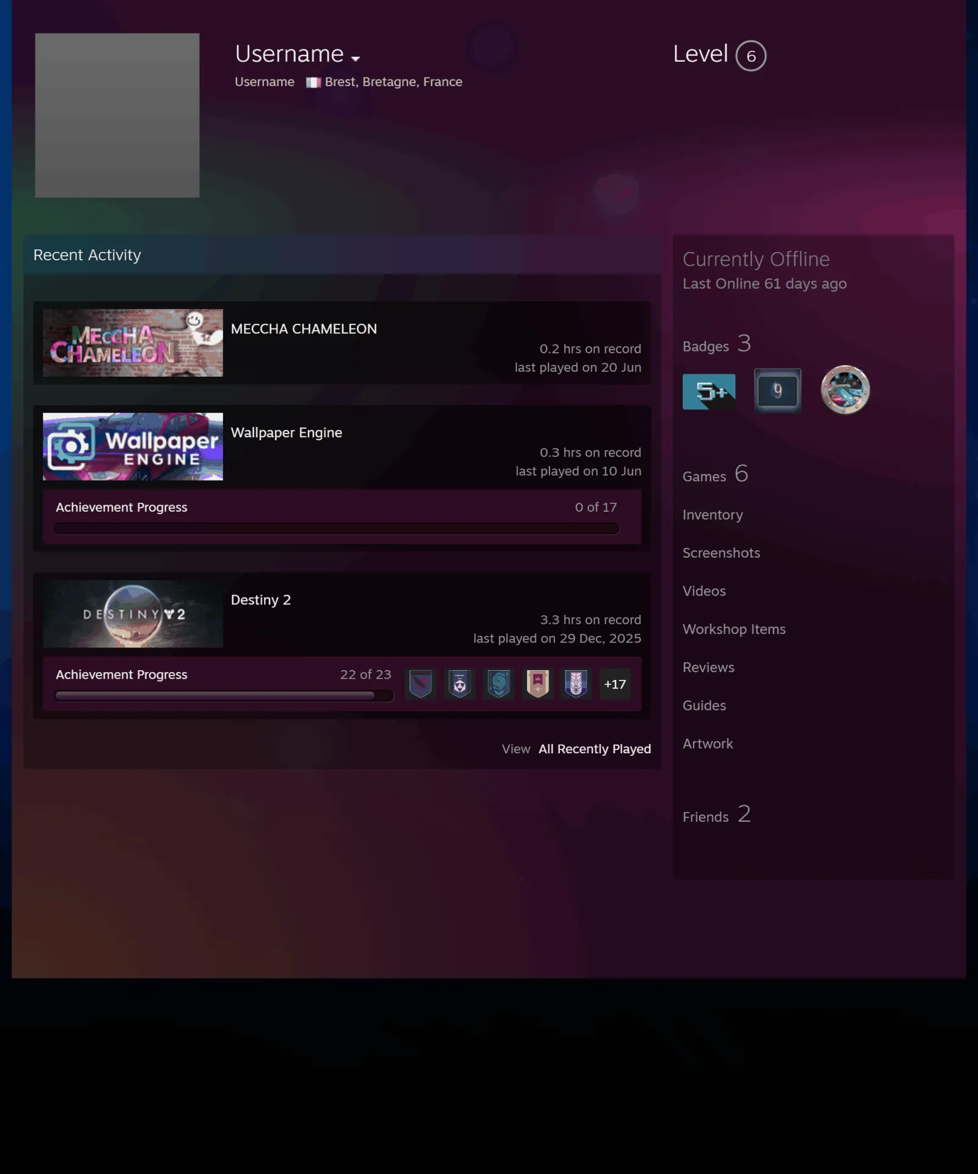Open the Artwork link
The image size is (978, 1174).
[x=708, y=744]
